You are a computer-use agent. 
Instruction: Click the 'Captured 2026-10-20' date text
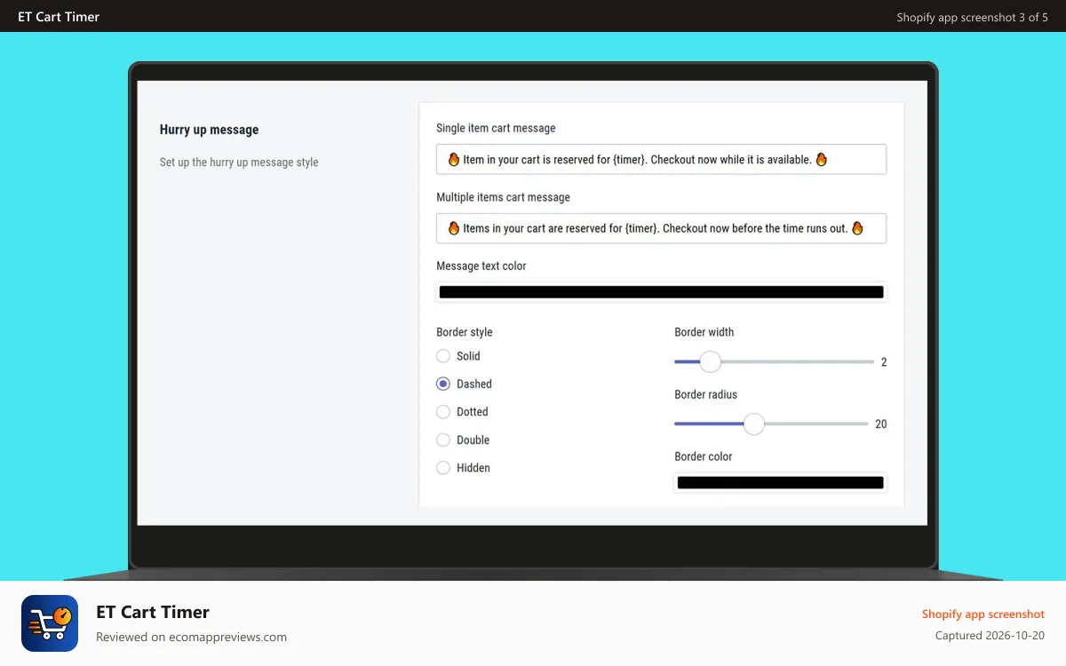click(x=990, y=636)
